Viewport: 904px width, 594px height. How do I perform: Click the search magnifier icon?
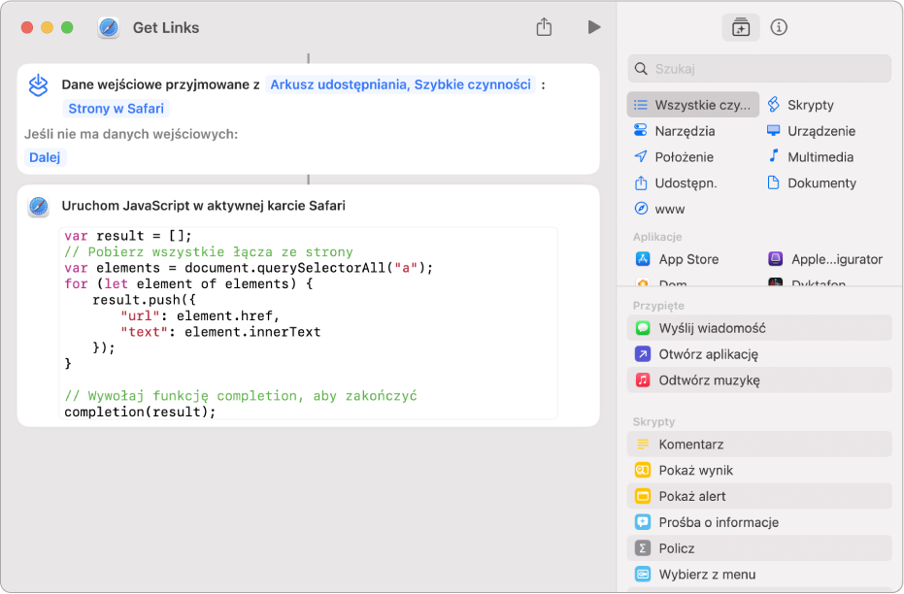point(641,69)
